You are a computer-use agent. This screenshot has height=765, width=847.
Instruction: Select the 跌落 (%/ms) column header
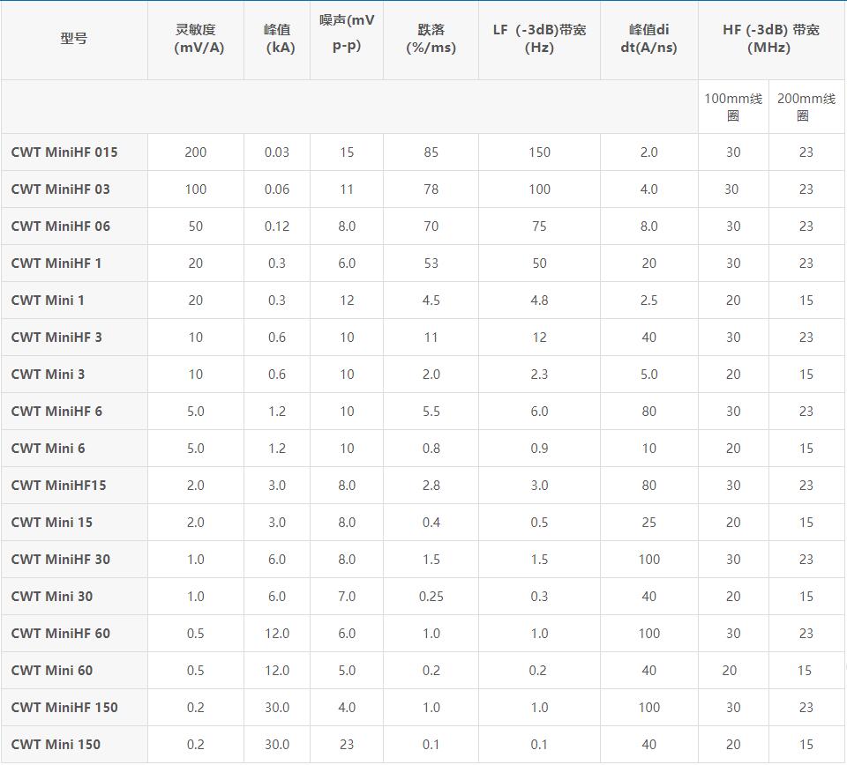point(431,38)
